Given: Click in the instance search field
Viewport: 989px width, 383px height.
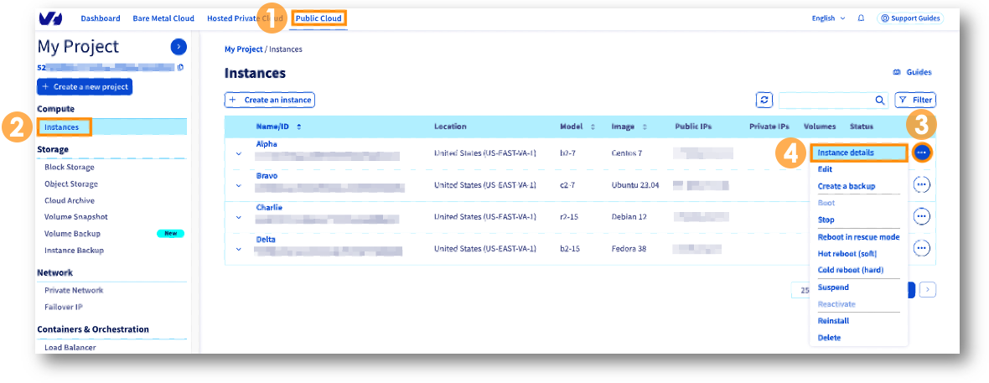Looking at the screenshot, I should (x=827, y=100).
